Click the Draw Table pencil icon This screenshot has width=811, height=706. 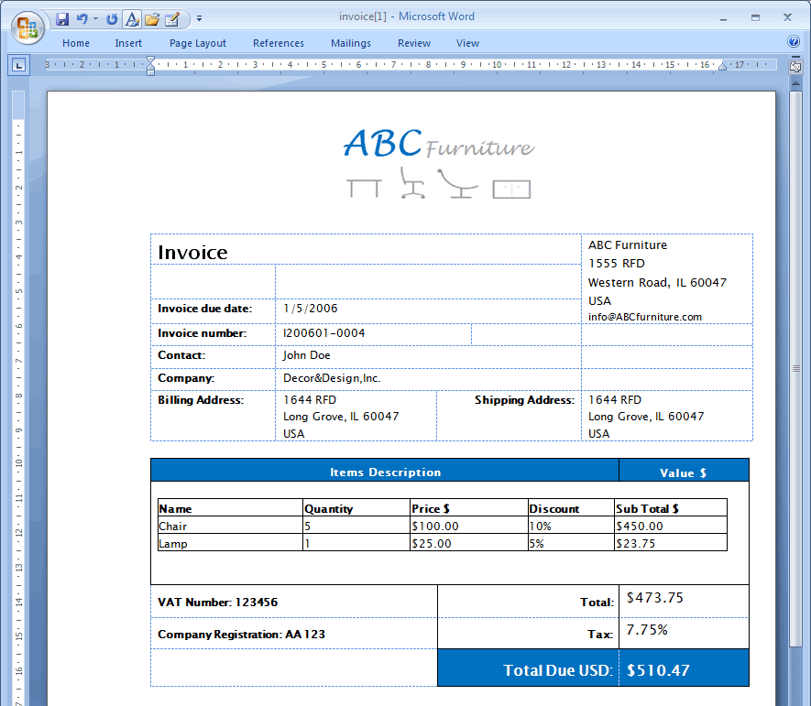[171, 19]
